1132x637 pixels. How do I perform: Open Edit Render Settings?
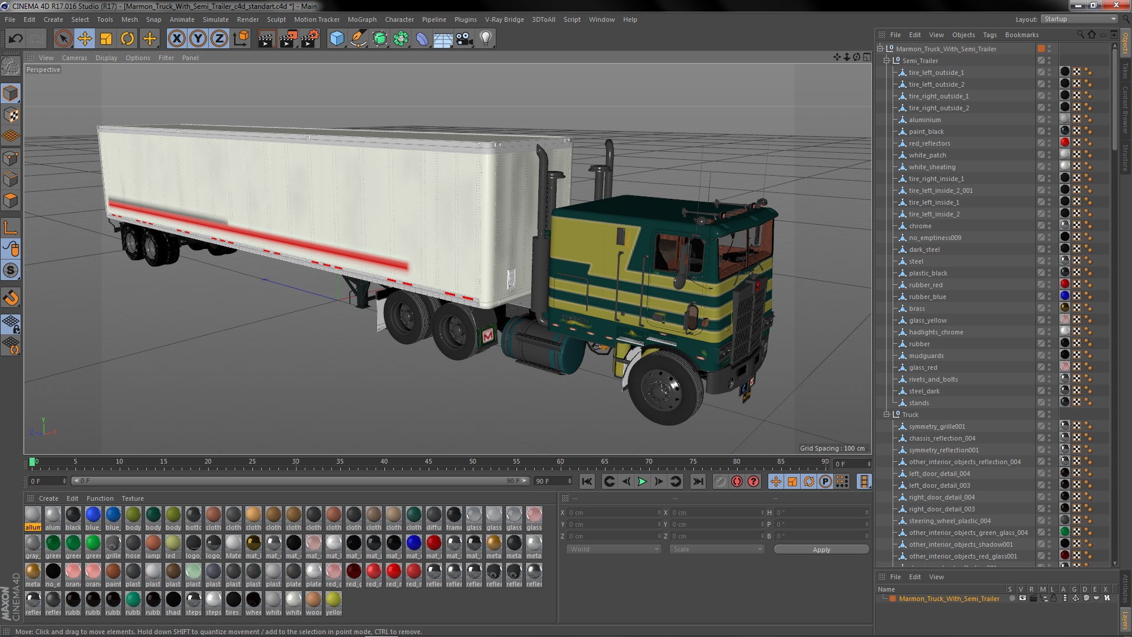pos(310,39)
